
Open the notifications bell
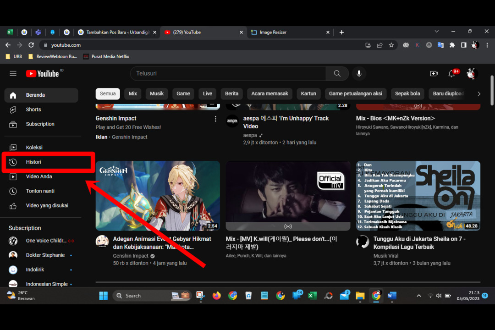(x=452, y=74)
